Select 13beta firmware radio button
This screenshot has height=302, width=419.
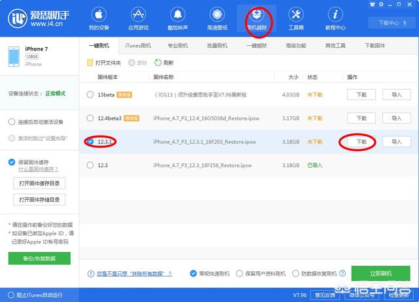click(x=90, y=94)
